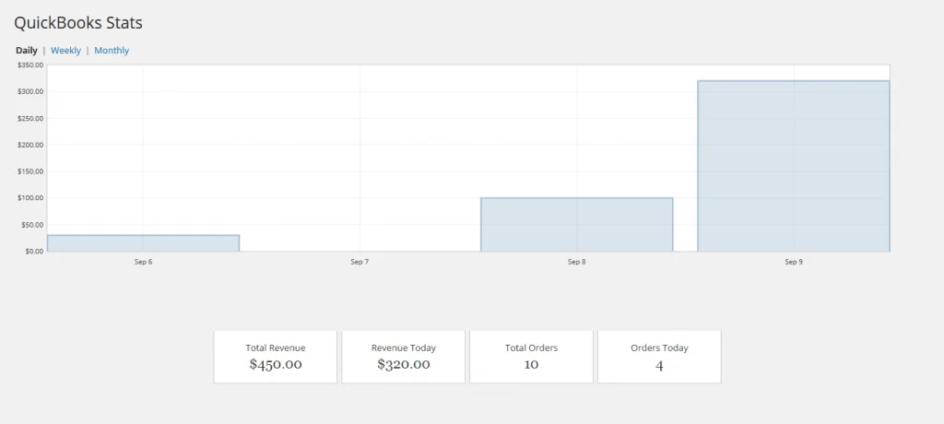
Task: Click the orders today value 4
Action: (659, 365)
